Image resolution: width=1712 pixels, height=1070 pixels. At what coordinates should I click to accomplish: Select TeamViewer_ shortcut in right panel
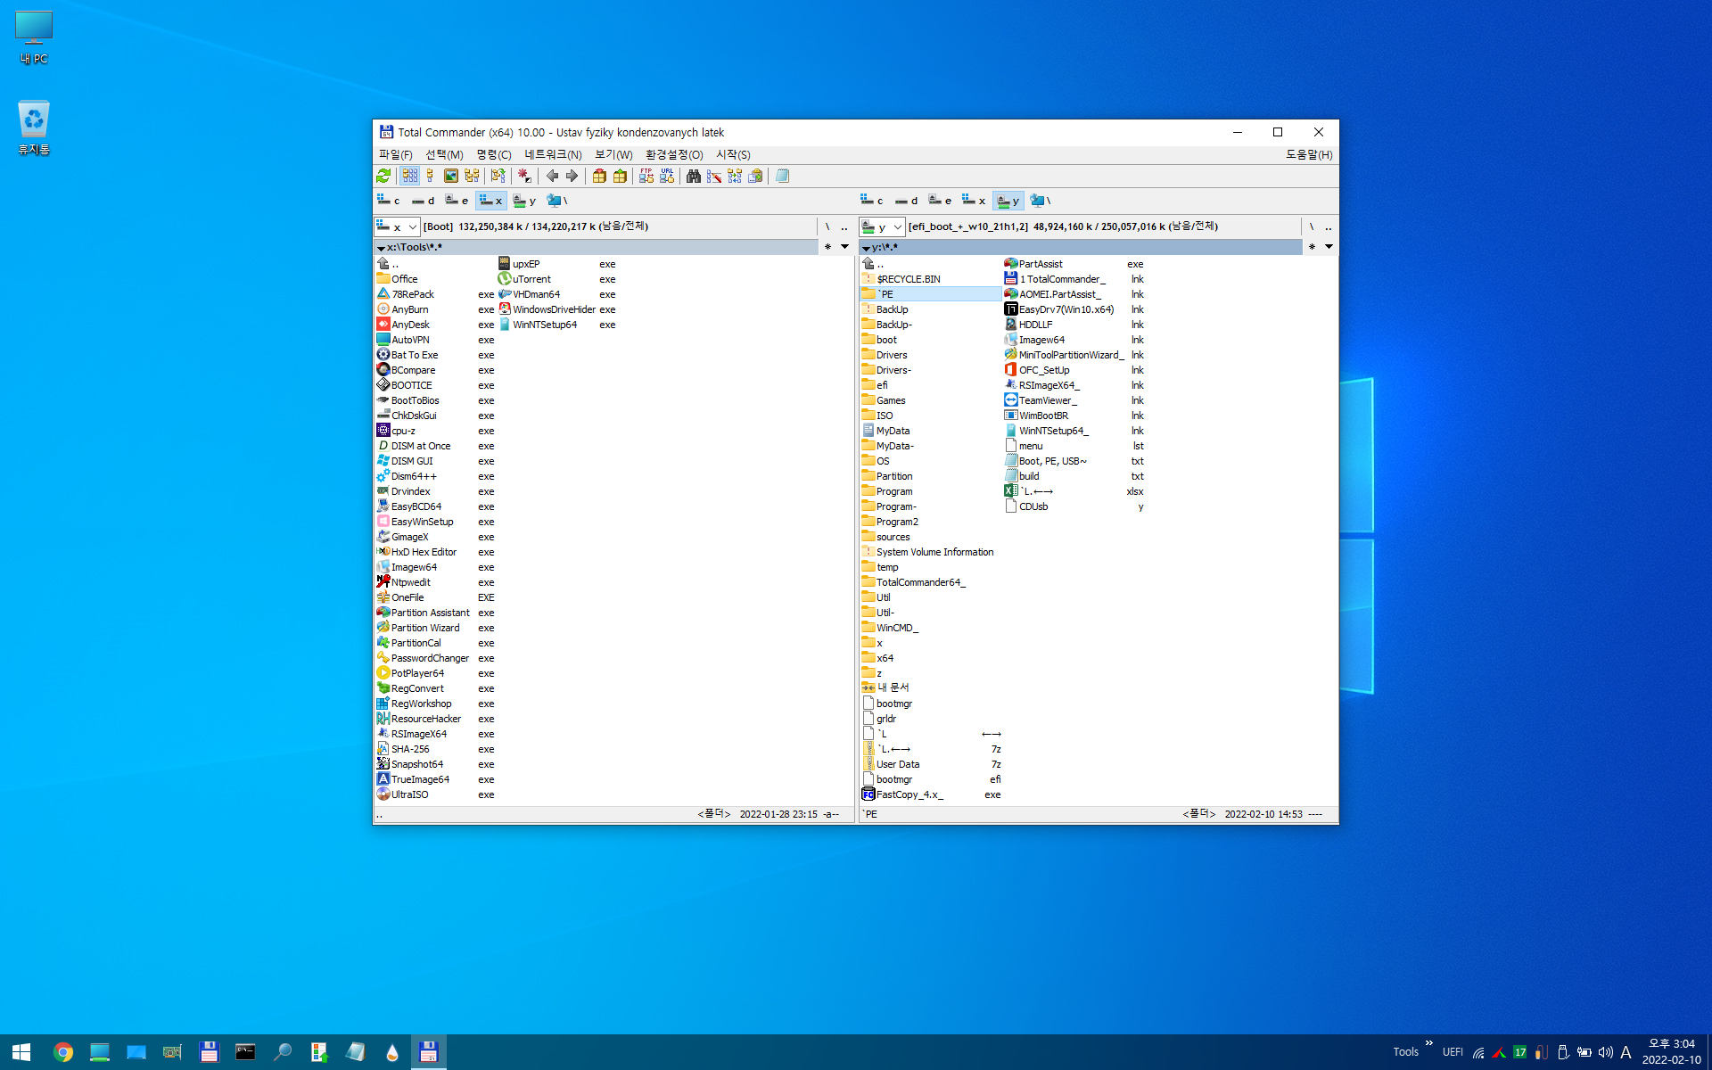(x=1074, y=400)
